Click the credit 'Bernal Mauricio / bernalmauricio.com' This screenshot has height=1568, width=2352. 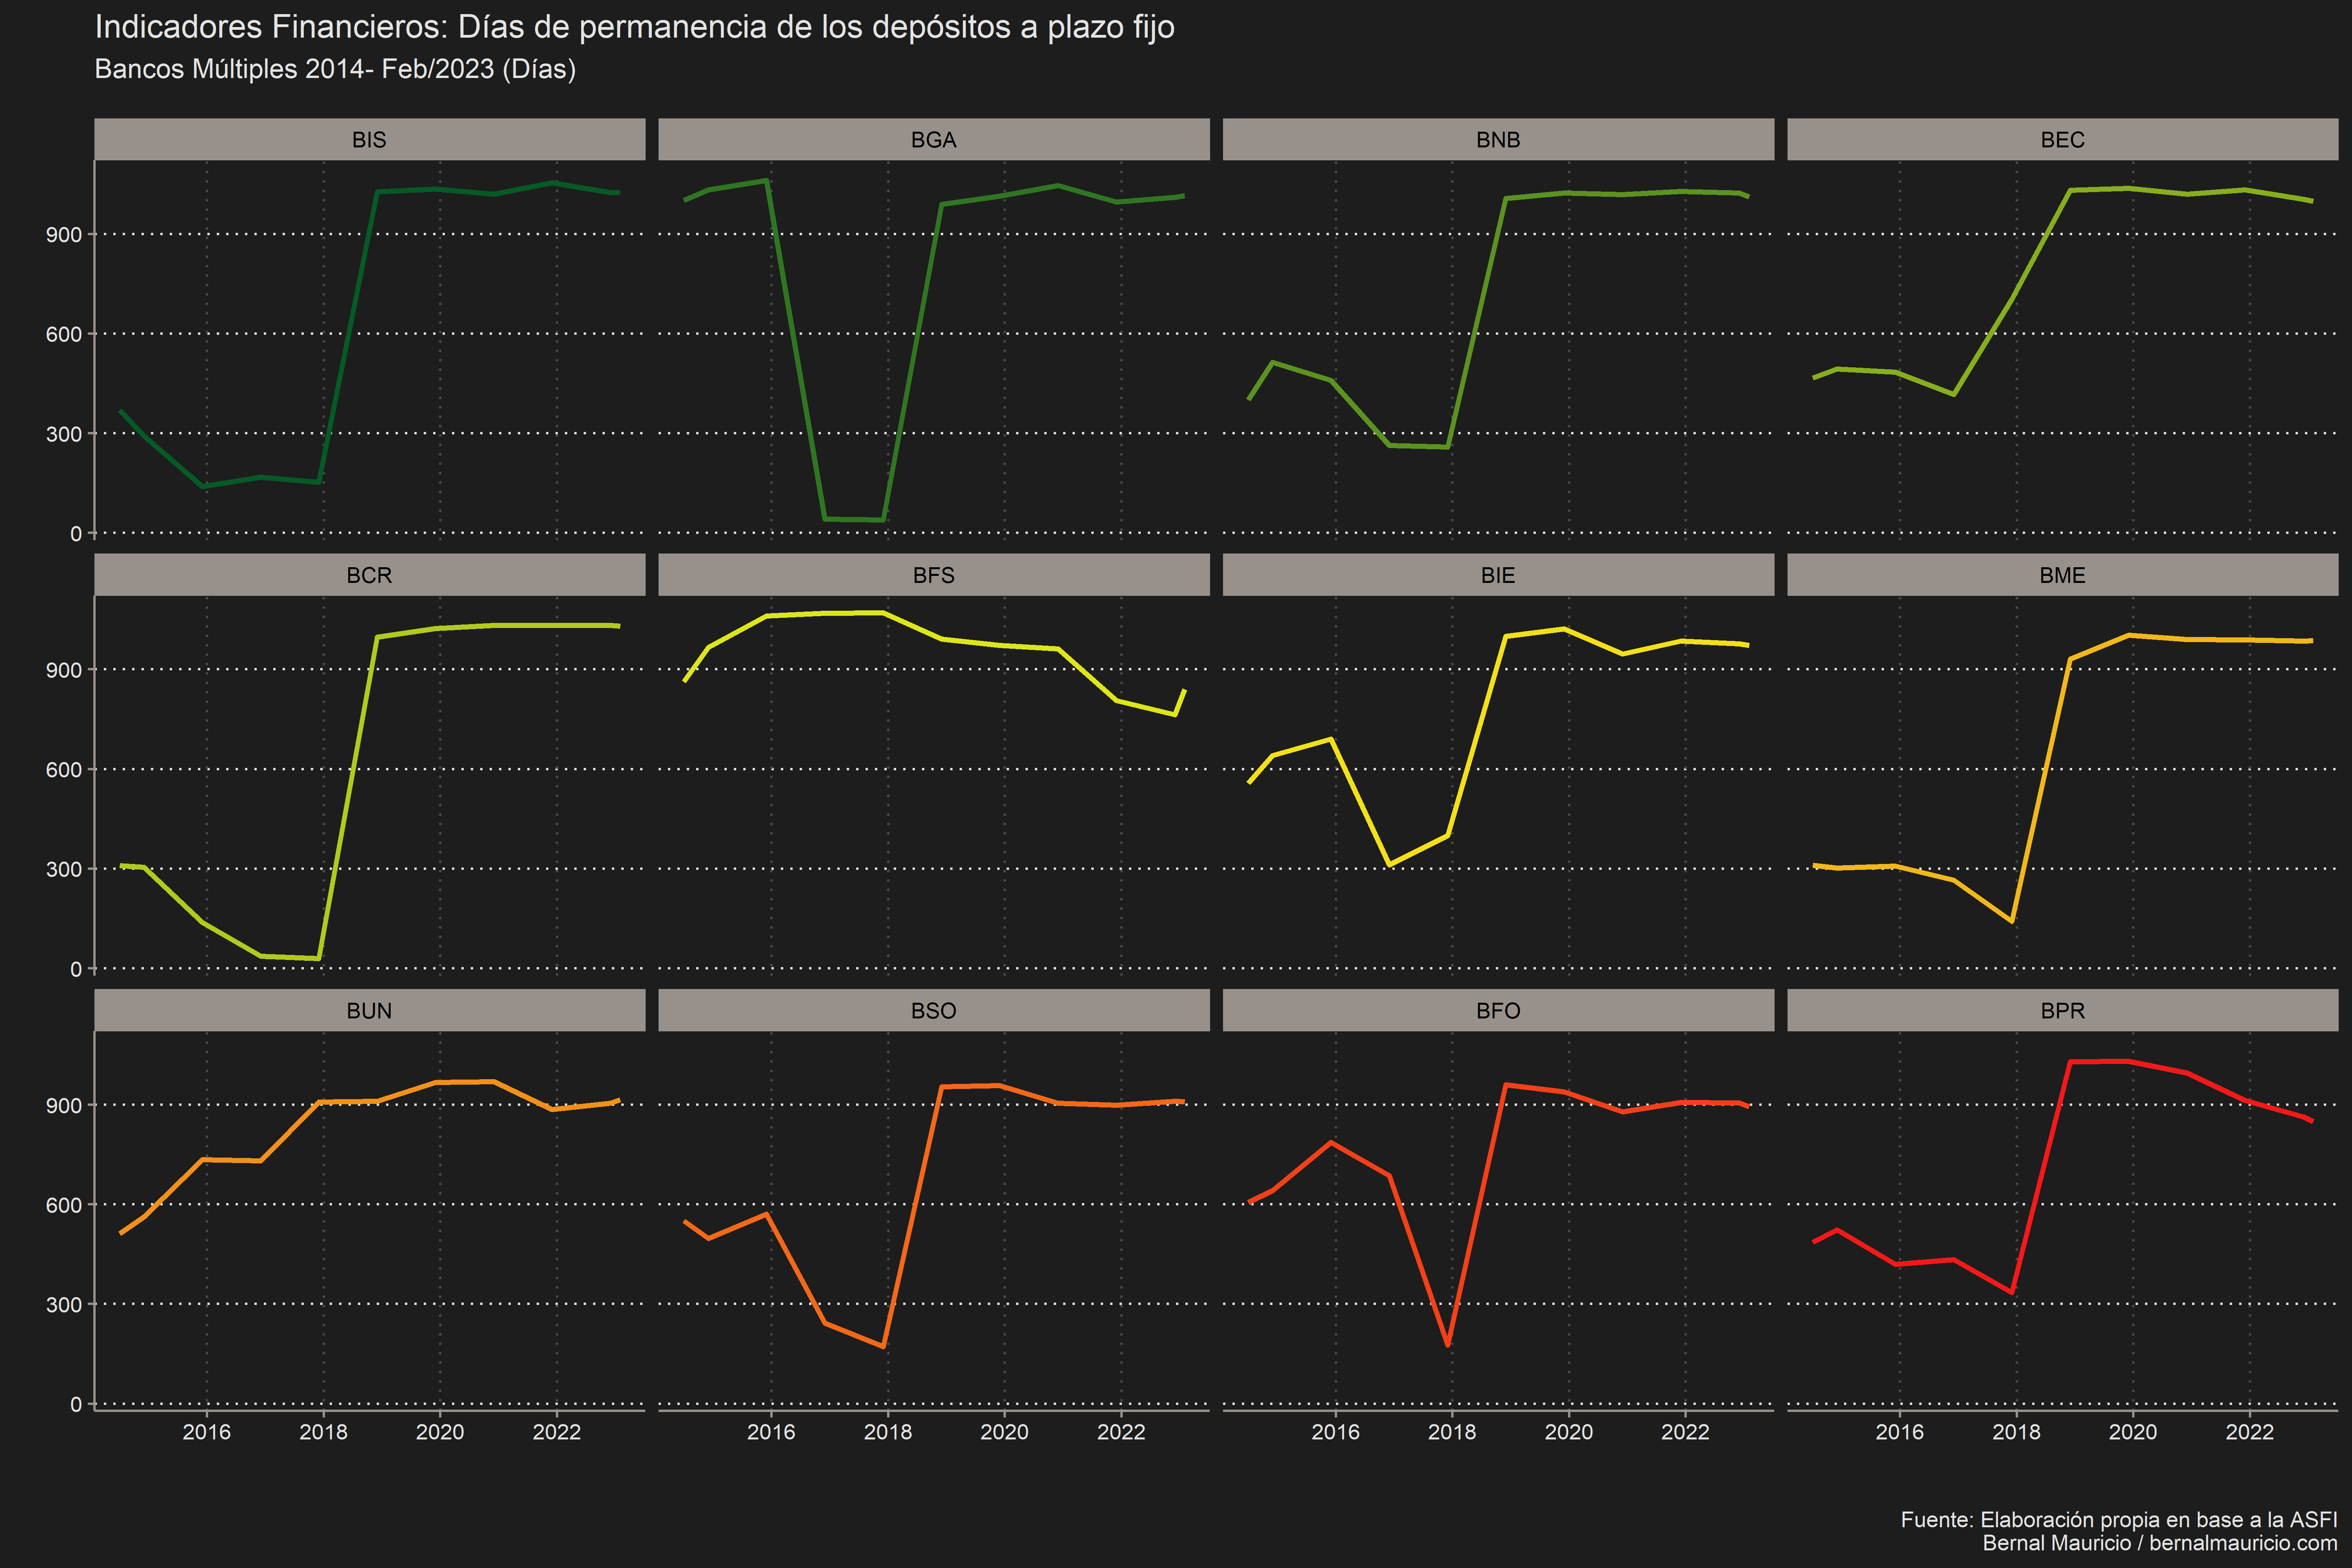click(x=2160, y=1543)
